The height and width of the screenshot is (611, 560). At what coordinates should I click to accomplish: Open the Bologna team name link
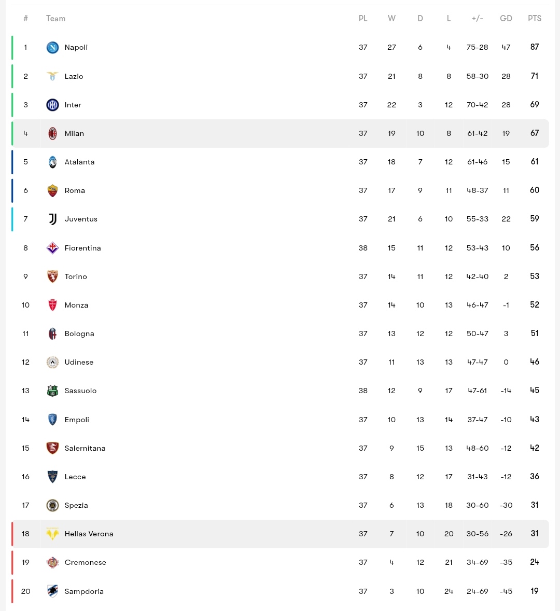pyautogui.click(x=79, y=334)
